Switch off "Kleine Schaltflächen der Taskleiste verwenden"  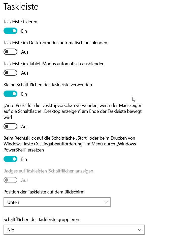[x=10, y=94]
